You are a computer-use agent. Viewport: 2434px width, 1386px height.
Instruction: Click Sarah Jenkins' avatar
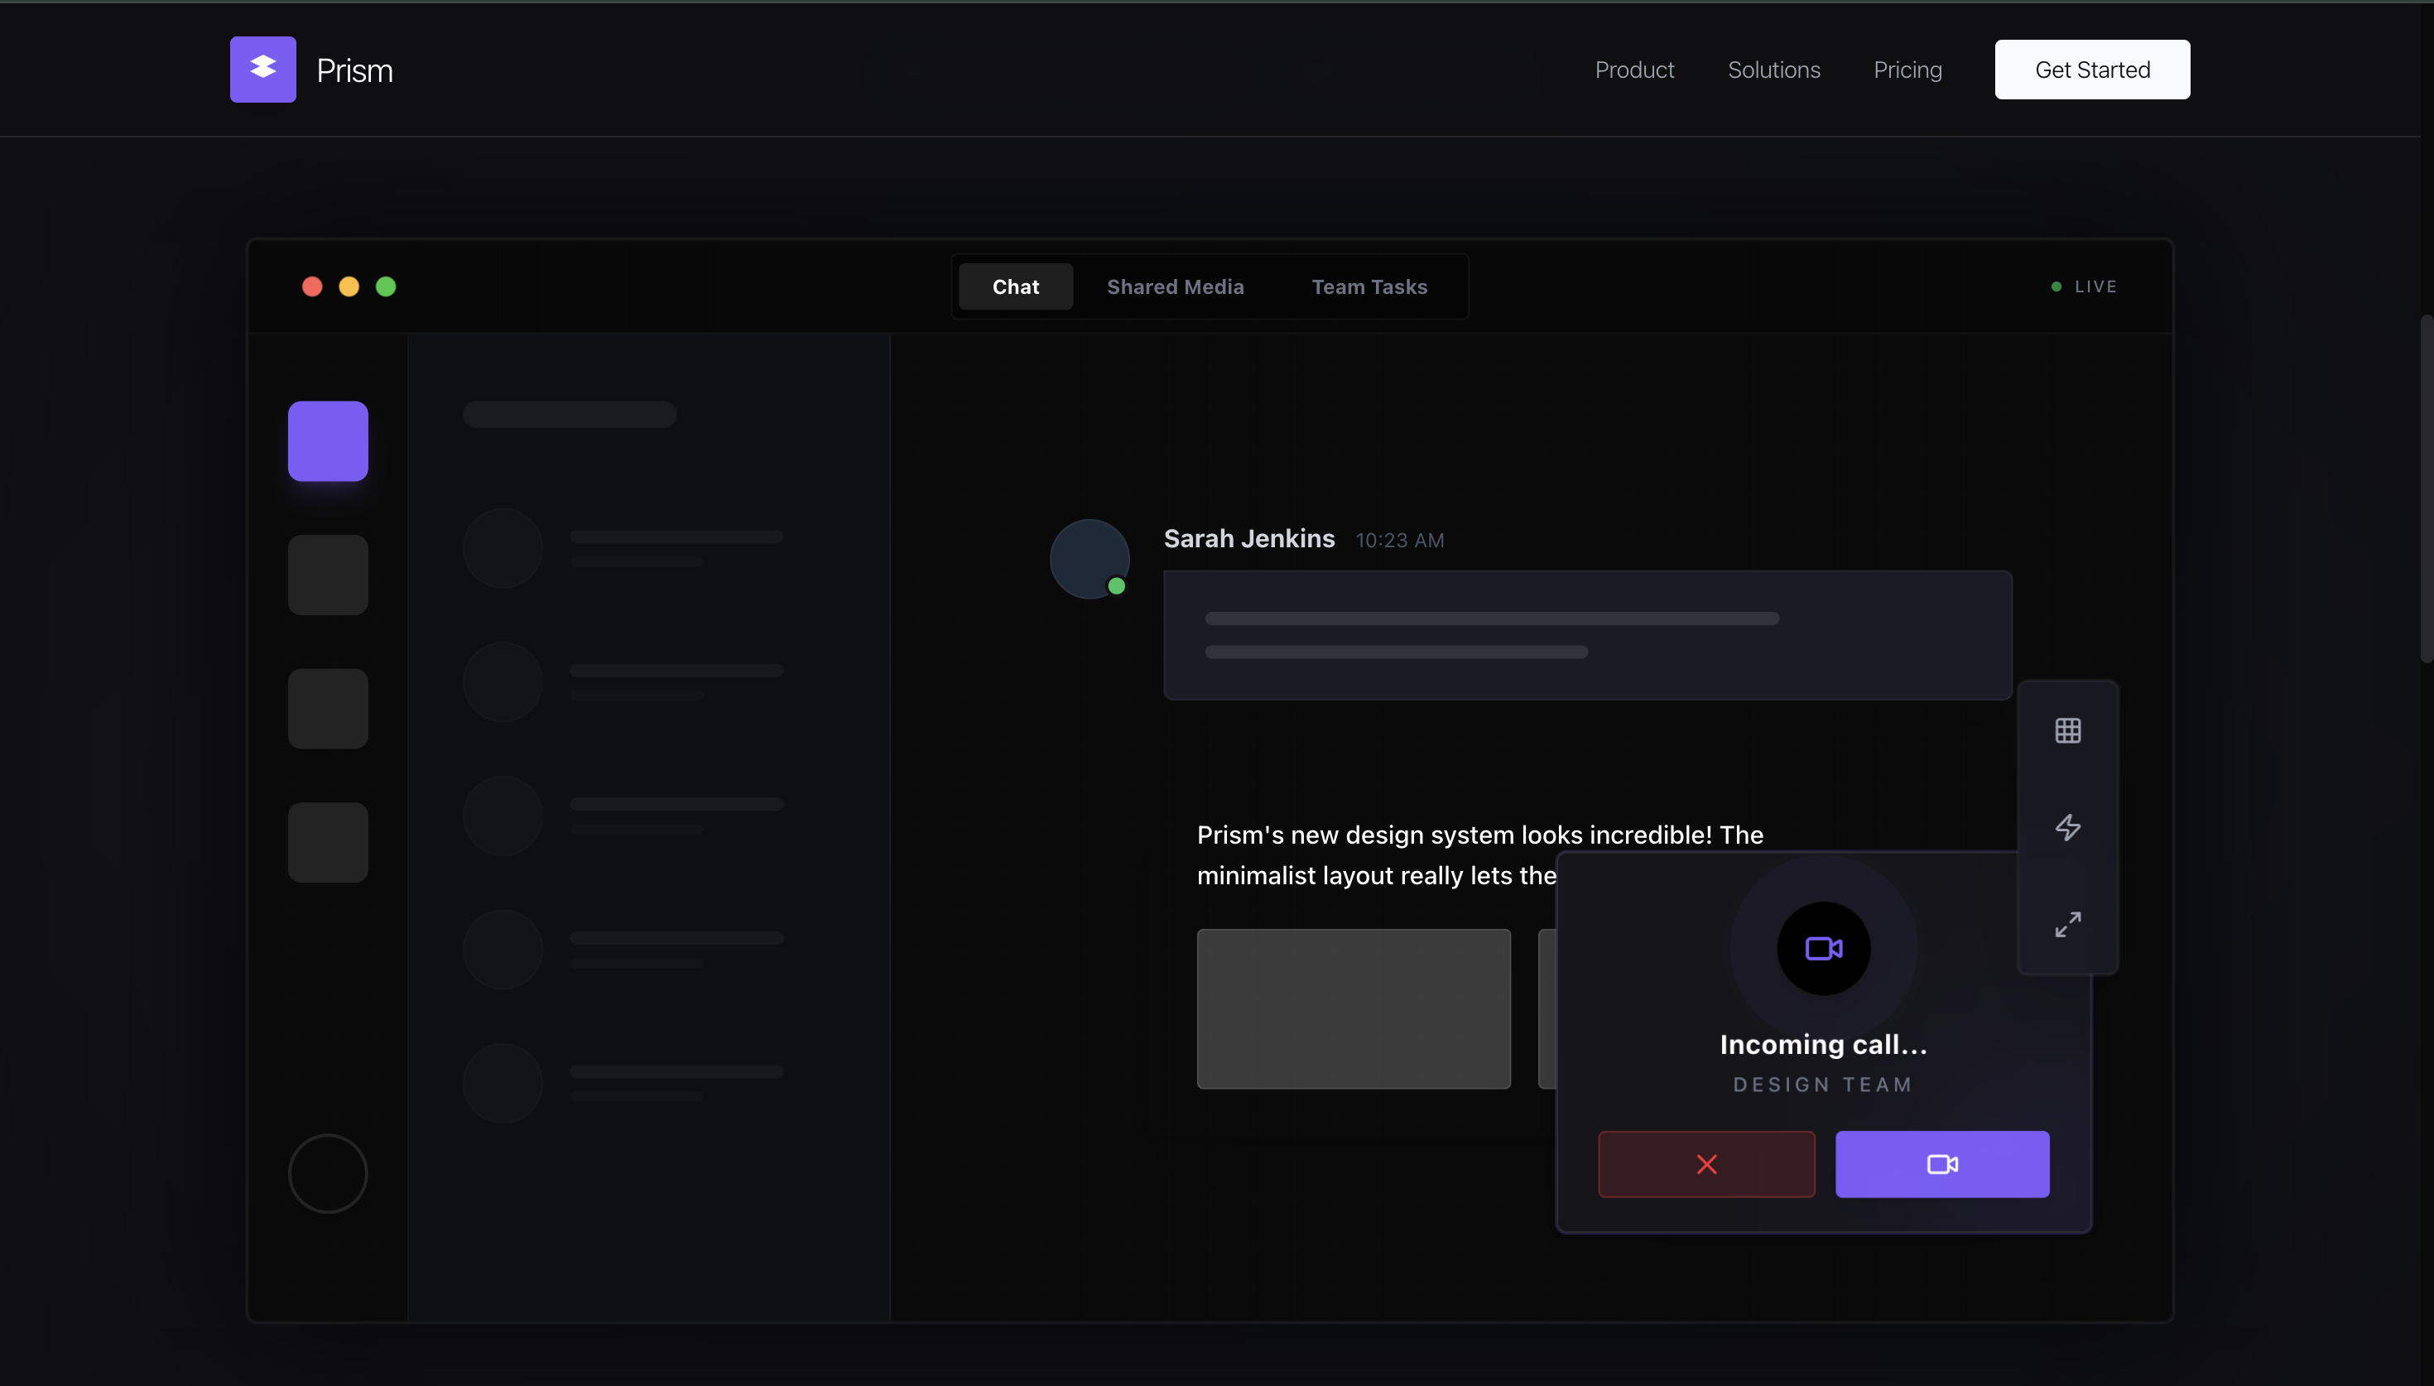coord(1089,559)
